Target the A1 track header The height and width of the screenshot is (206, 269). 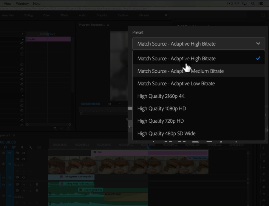tap(10, 185)
